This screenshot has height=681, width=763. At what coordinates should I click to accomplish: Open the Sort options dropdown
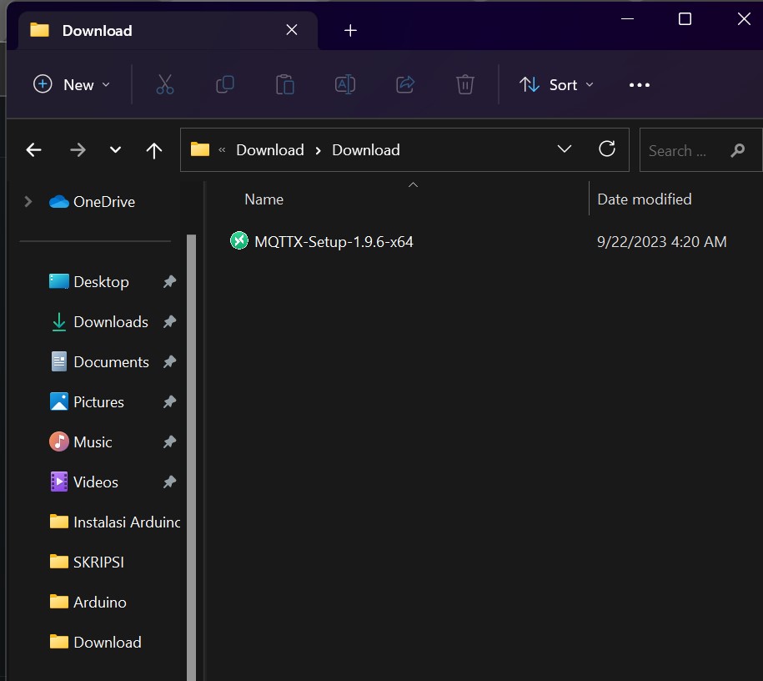(x=556, y=84)
